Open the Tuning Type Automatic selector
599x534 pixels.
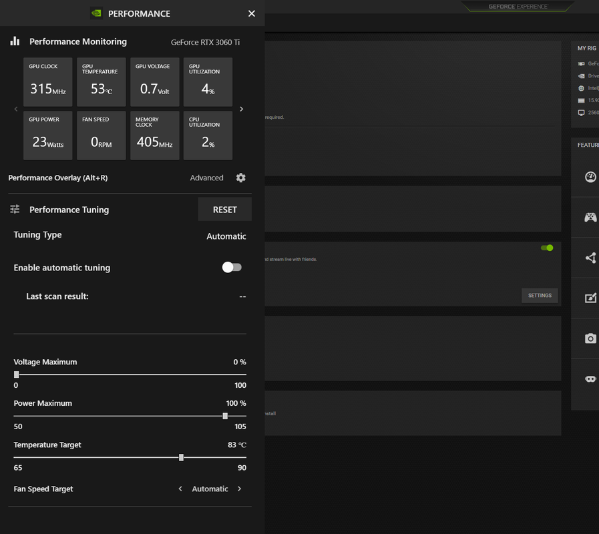[226, 236]
